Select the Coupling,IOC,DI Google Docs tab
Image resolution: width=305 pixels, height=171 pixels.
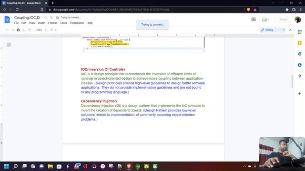coord(24,3)
